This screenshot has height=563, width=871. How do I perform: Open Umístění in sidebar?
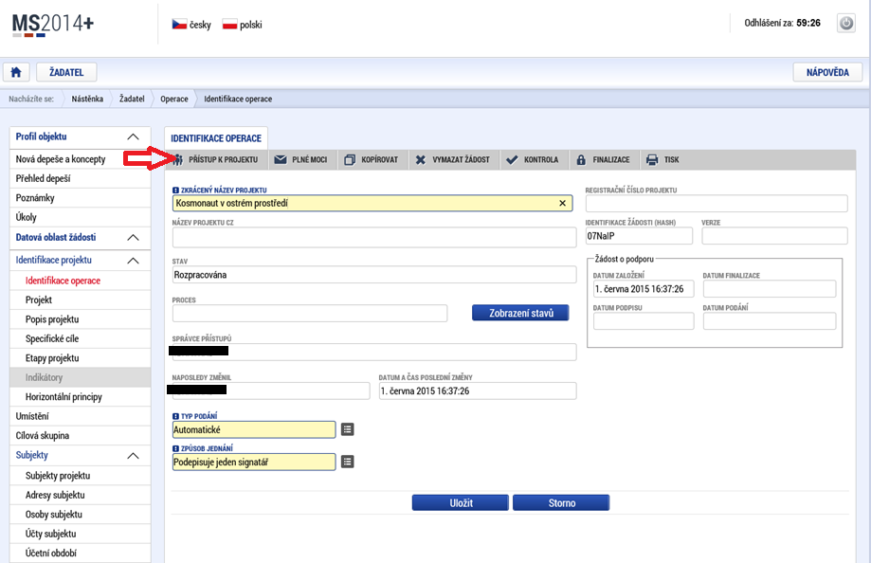coord(80,416)
